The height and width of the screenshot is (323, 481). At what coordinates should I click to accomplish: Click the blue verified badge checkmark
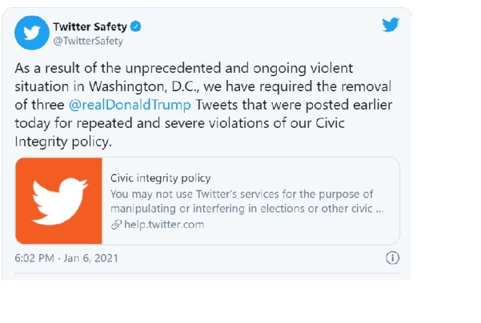pyautogui.click(x=136, y=27)
